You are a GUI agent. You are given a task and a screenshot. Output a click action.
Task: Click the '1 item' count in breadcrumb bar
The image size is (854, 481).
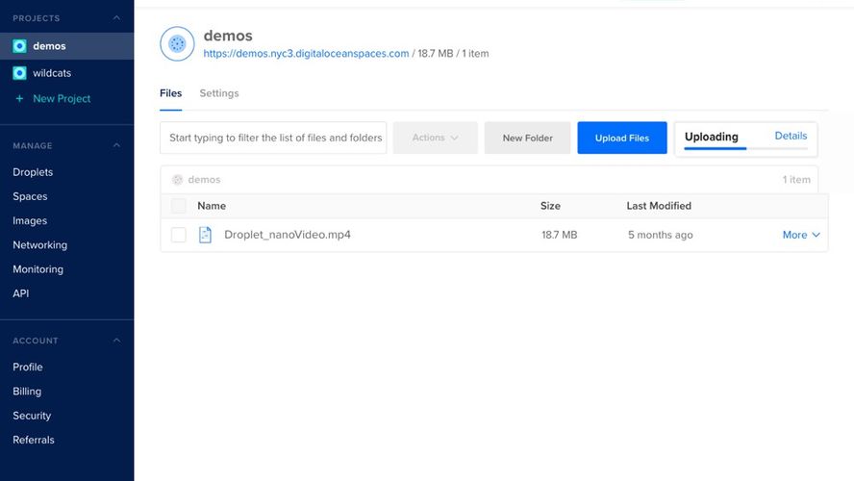[796, 179]
